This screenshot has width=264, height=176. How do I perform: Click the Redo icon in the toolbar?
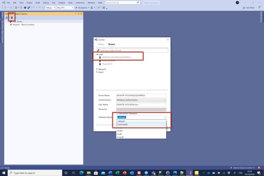point(39,8)
